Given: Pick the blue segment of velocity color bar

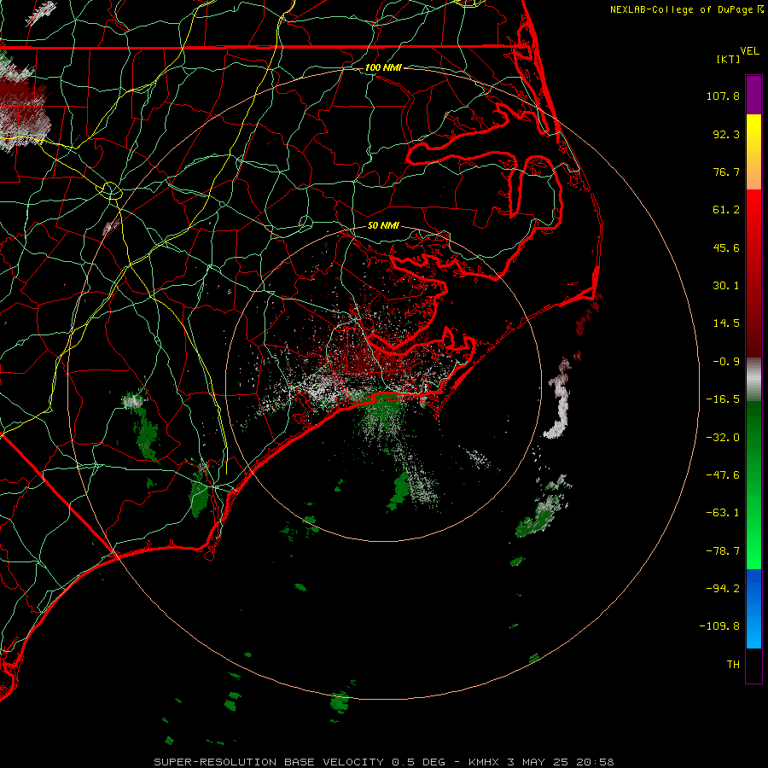Looking at the screenshot, I should 753,608.
